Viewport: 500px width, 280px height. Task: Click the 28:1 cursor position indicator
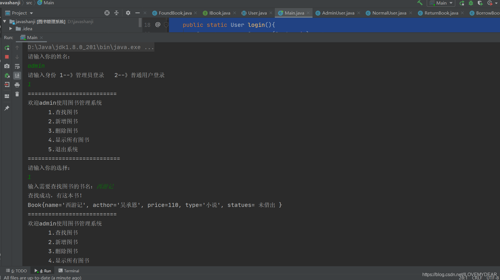coord(463,278)
